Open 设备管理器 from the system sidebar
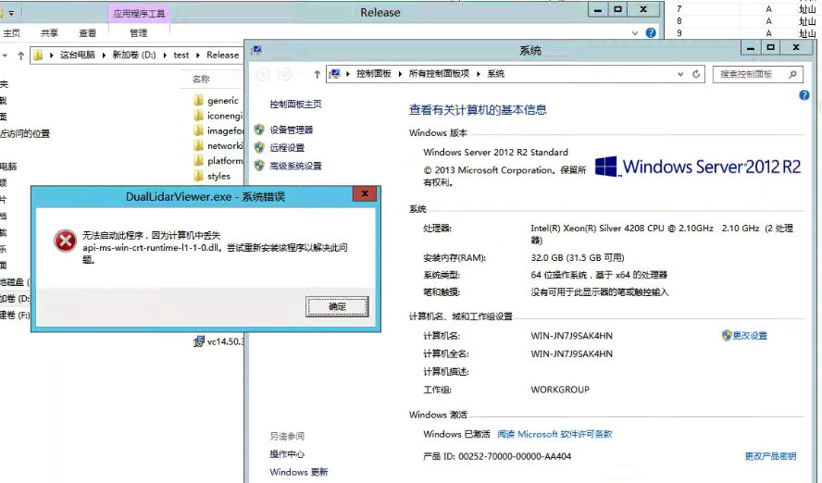822x483 pixels. 291,130
